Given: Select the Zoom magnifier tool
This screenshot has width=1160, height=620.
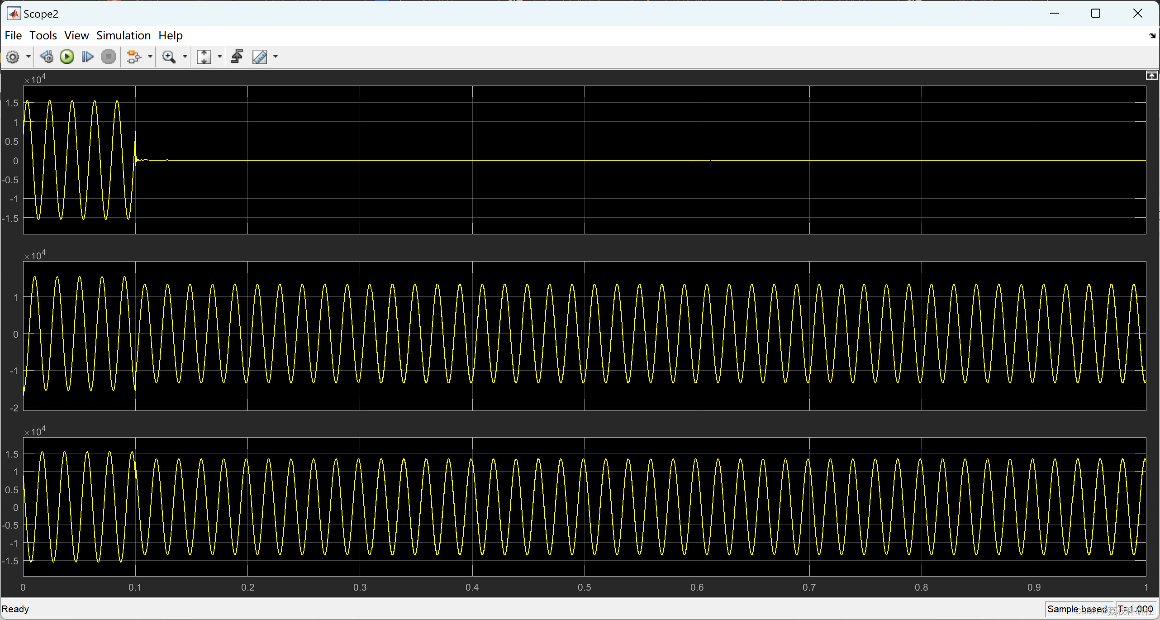Looking at the screenshot, I should 169,57.
